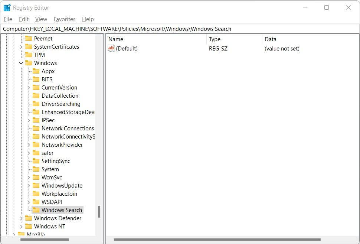Expand the SystemCertificates key

(21, 47)
